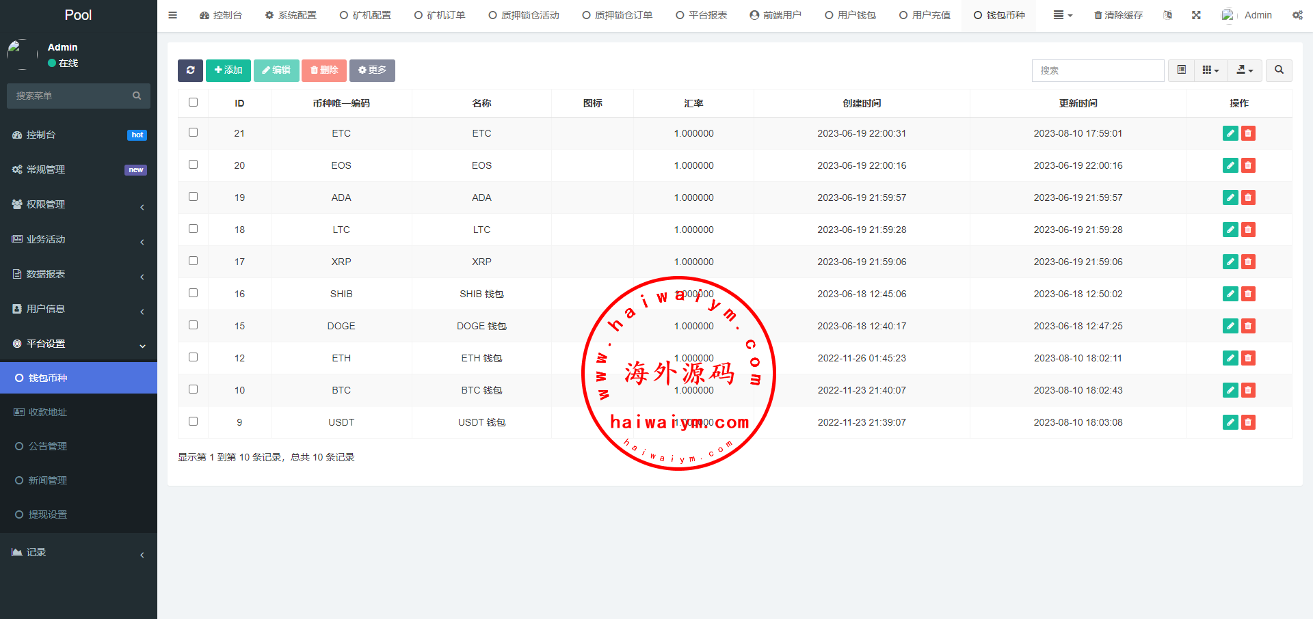The image size is (1313, 619).
Task: Open the export dropdown in table toolbar
Action: [1245, 70]
